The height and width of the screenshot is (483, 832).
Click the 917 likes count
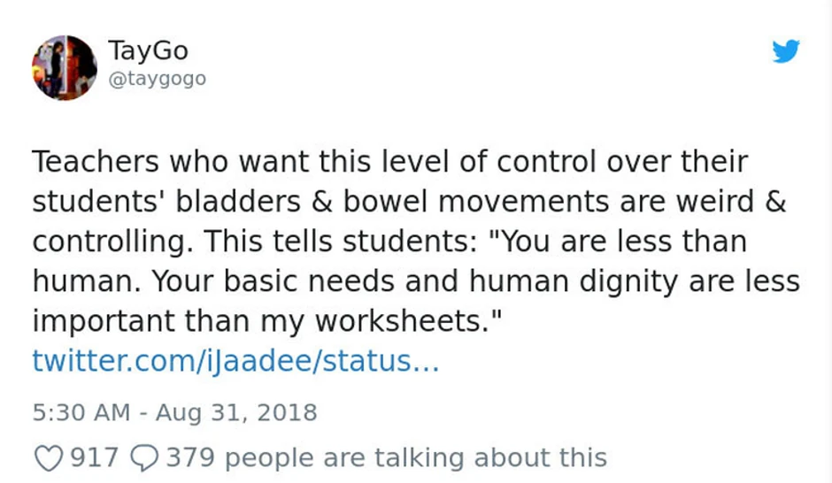[94, 456]
